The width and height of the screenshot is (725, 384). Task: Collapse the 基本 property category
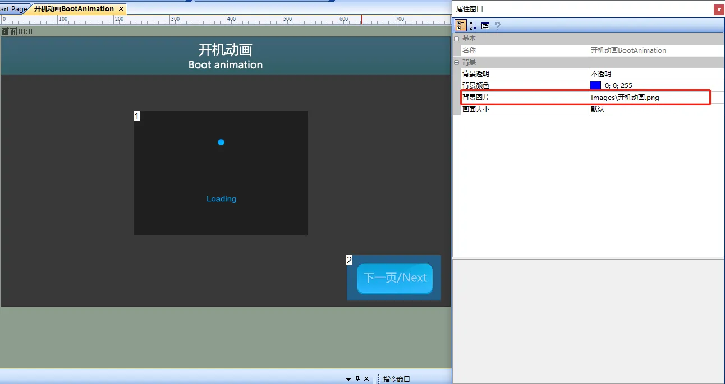456,39
